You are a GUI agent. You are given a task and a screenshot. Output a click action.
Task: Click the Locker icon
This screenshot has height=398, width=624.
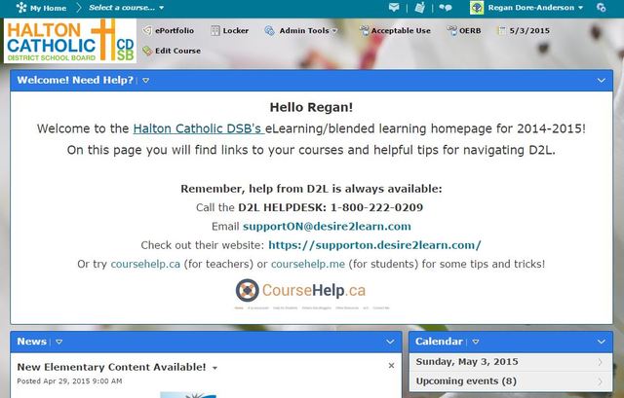click(x=214, y=30)
